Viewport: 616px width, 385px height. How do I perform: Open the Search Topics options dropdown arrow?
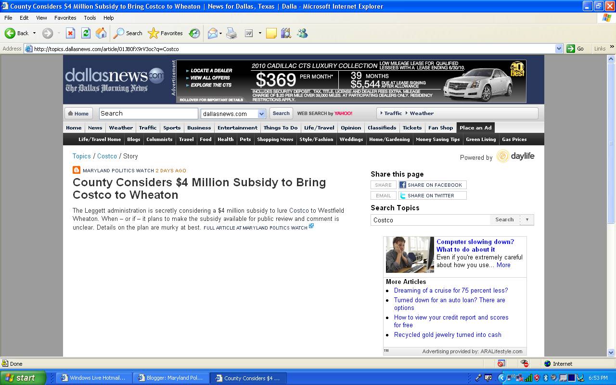click(x=527, y=219)
